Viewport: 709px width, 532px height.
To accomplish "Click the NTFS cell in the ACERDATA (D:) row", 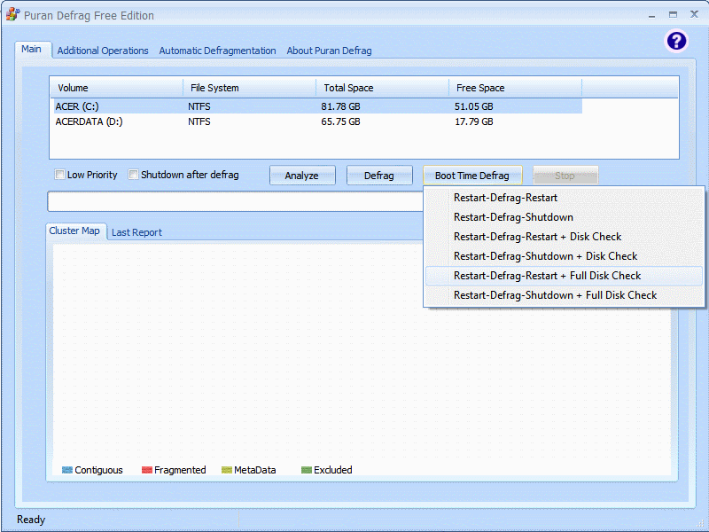I will 199,121.
